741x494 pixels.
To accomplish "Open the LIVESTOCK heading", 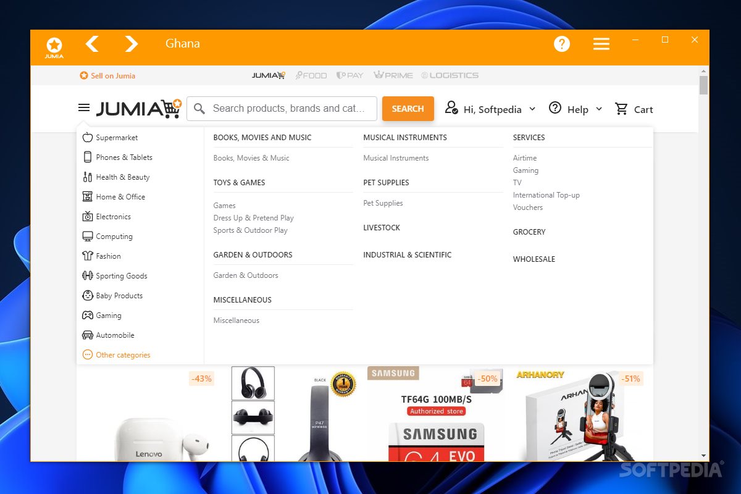I will click(x=382, y=228).
